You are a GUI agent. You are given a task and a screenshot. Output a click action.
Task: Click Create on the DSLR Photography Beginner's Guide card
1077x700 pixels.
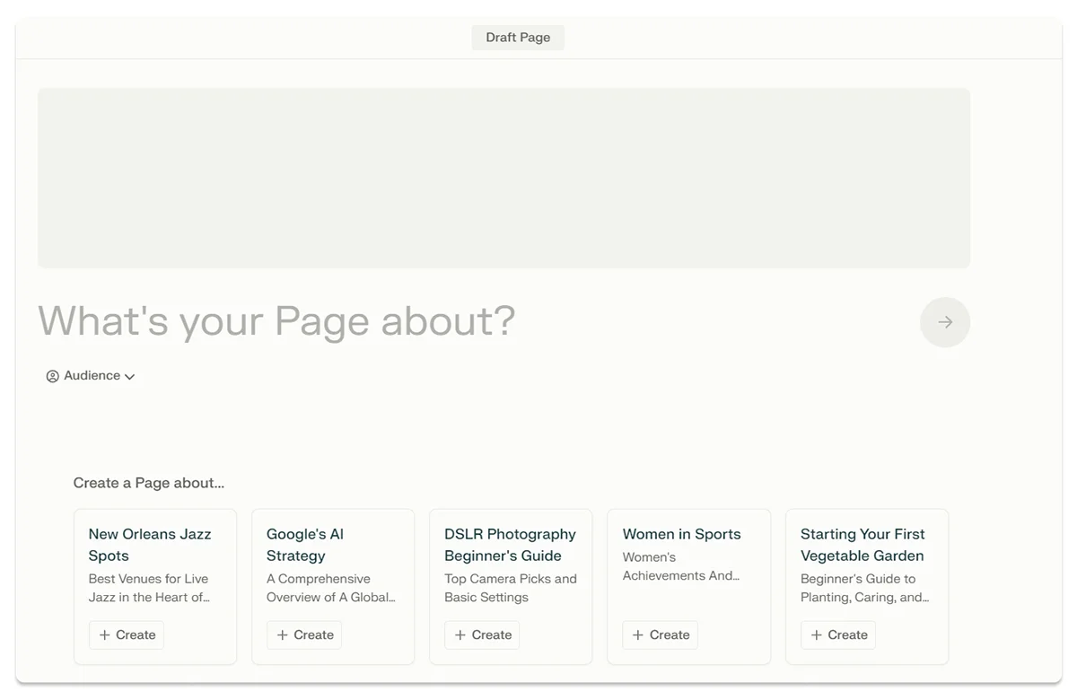(x=482, y=634)
